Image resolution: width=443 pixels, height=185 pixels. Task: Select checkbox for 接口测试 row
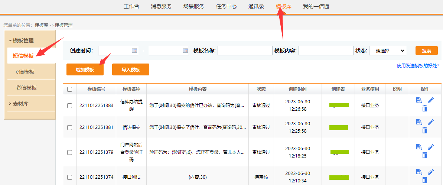(69, 177)
